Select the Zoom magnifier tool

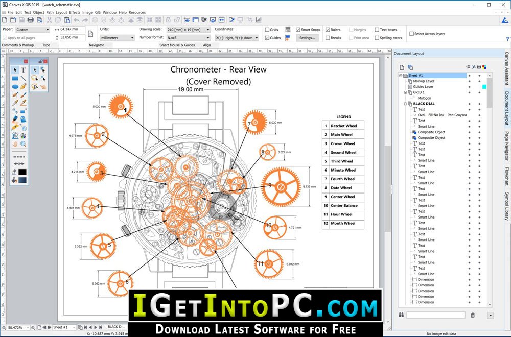24,143
